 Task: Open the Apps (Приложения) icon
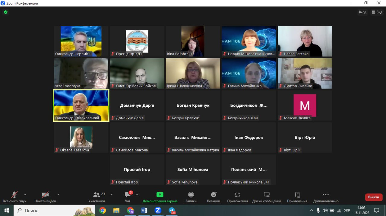point(237,195)
